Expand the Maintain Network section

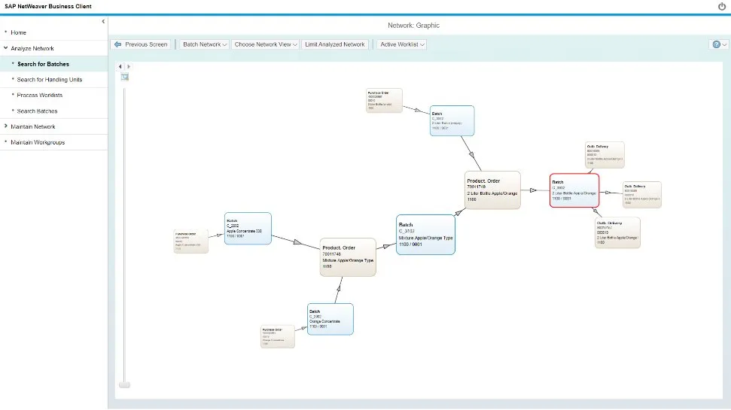(33, 126)
